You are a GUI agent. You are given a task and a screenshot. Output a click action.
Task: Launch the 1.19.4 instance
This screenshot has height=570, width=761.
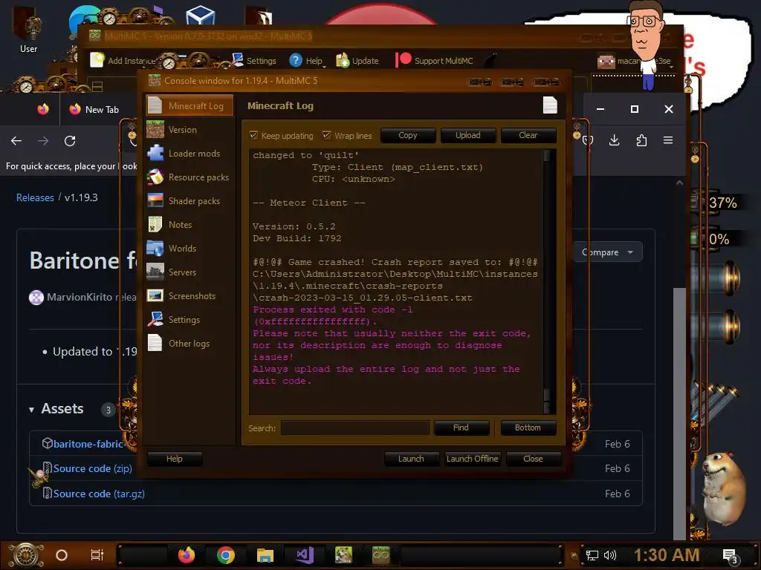[x=411, y=459]
